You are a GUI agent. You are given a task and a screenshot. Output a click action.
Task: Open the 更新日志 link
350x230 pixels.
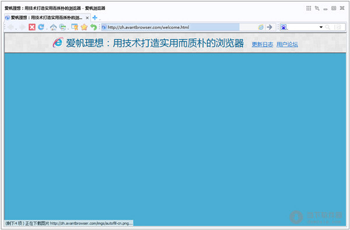click(262, 44)
